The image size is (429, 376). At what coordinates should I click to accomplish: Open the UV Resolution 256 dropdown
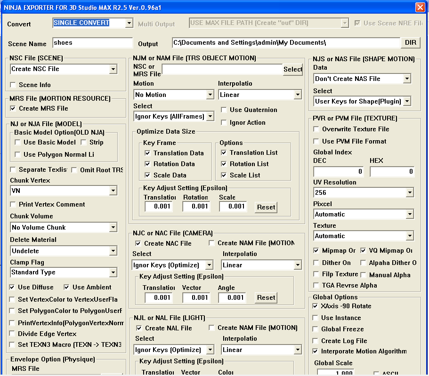pos(364,192)
